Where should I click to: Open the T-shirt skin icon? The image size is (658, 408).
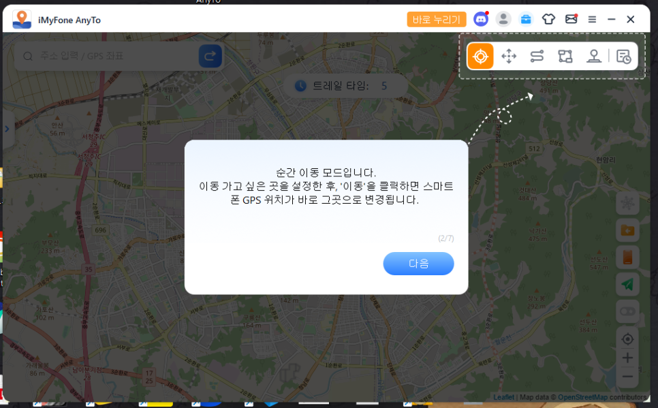[548, 19]
